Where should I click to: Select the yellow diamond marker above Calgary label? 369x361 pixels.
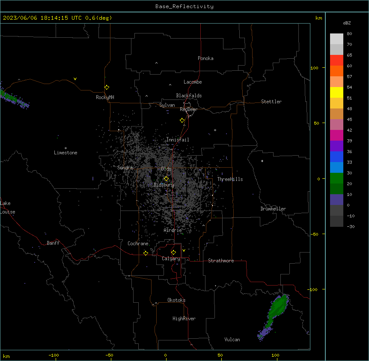pyautogui.click(x=173, y=253)
